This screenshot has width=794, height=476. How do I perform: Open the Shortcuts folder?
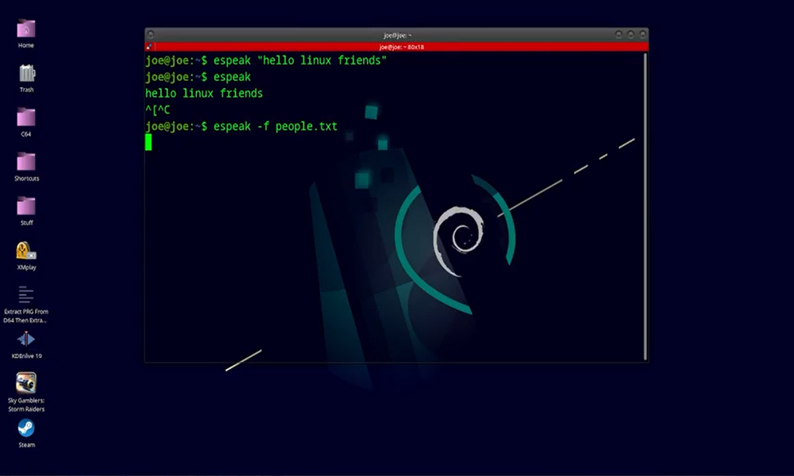pyautogui.click(x=26, y=163)
